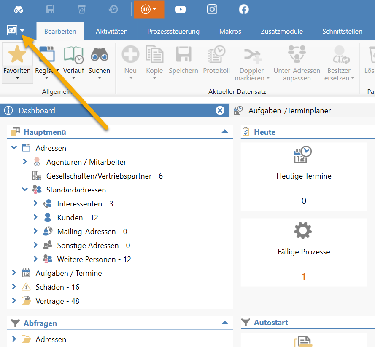The image size is (375, 347).
Task: Switch to the Aktivitäten ribbon tab
Action: (112, 31)
